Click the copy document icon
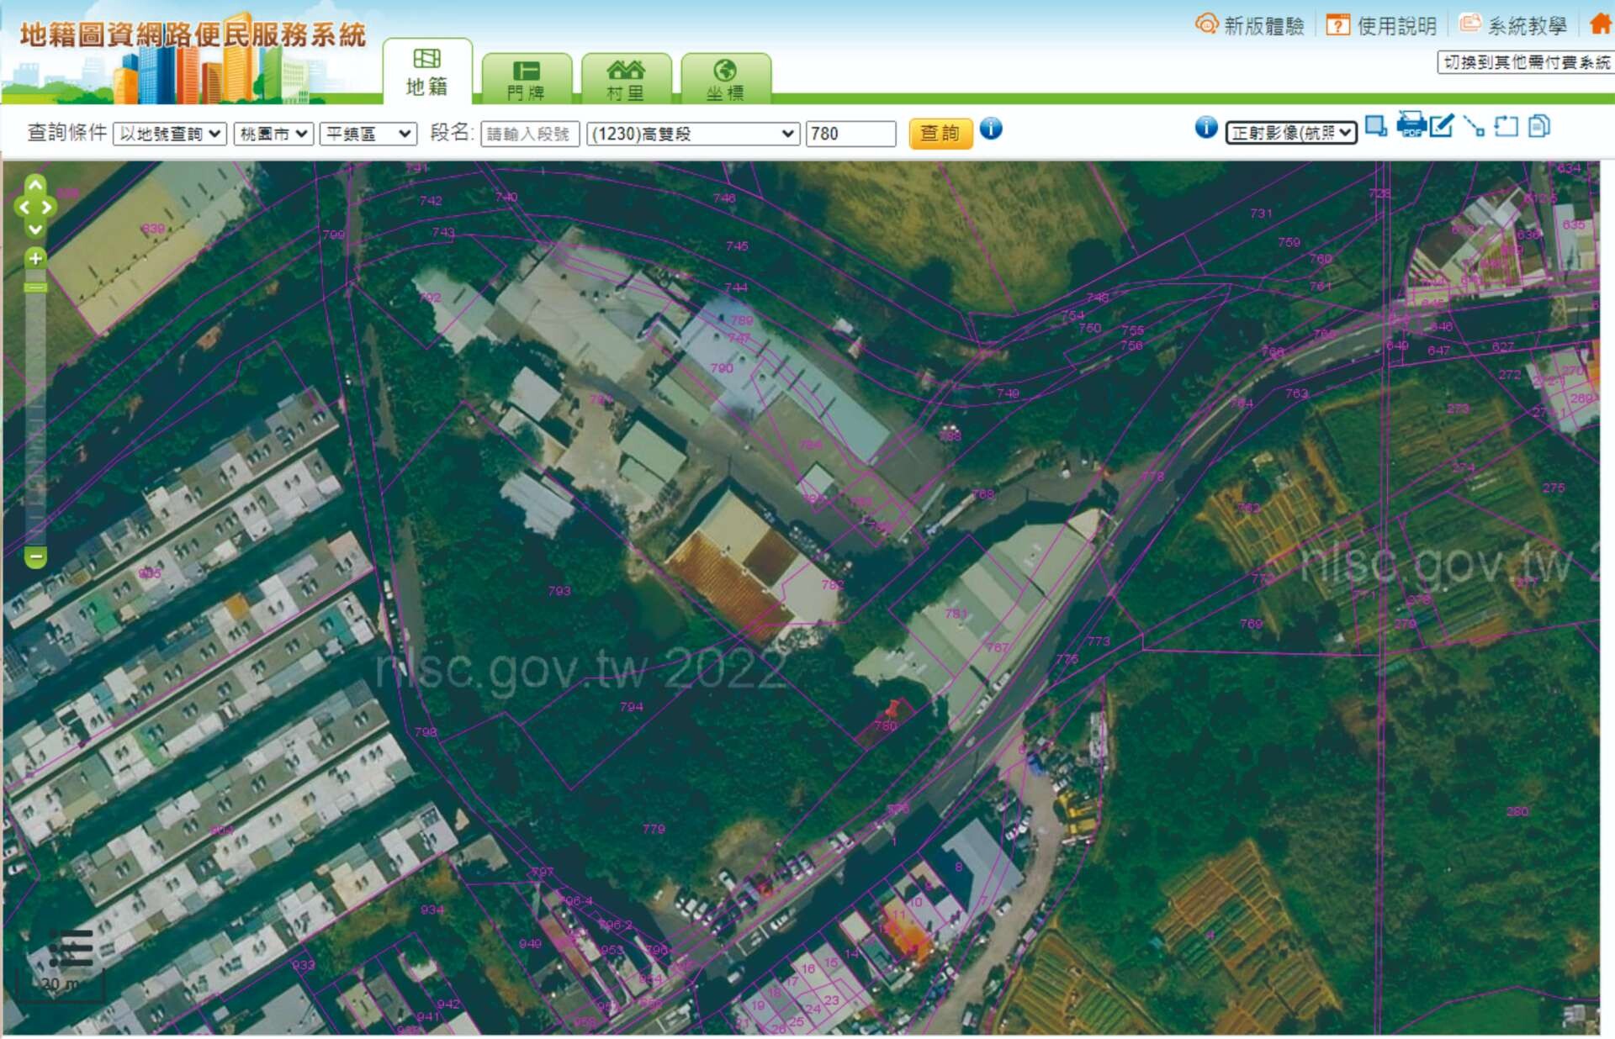This screenshot has height=1039, width=1615. click(1539, 127)
